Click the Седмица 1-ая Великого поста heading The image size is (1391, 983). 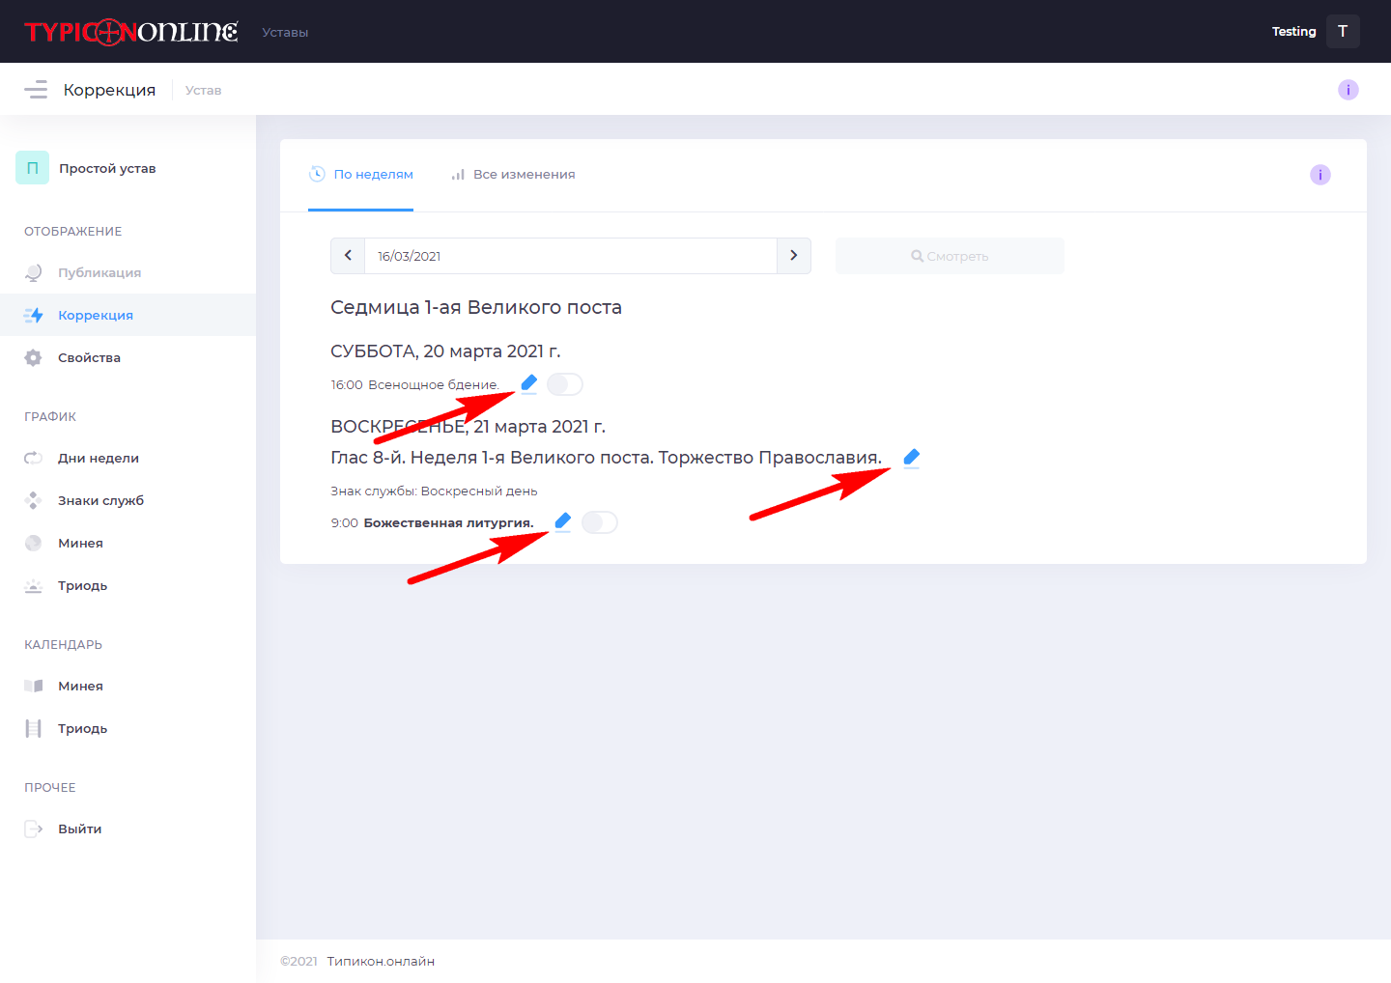coord(476,307)
